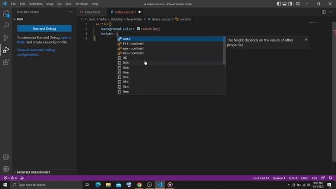Toggle primary side bar layout icon

(279, 4)
